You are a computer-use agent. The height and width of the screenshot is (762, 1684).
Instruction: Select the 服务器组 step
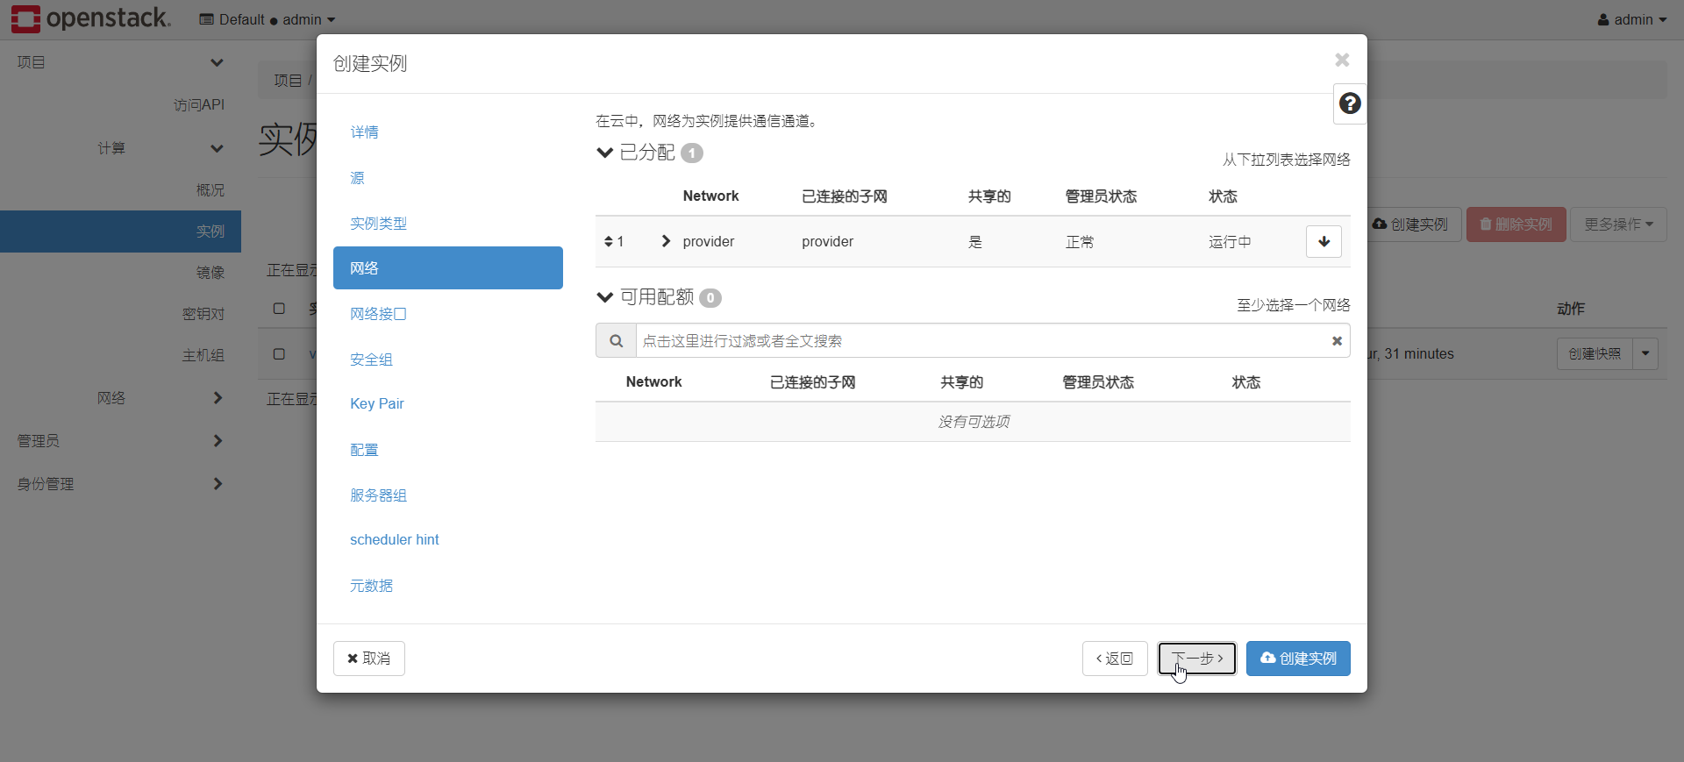click(x=447, y=495)
